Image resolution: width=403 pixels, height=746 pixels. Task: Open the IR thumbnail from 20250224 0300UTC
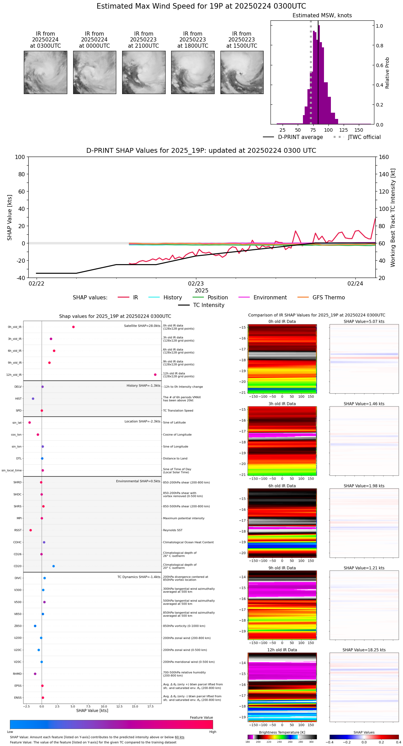tap(45, 72)
